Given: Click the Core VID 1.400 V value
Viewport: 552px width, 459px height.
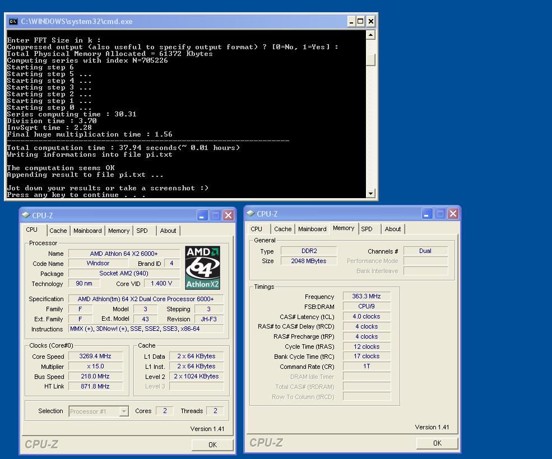Looking at the screenshot, I should (161, 283).
